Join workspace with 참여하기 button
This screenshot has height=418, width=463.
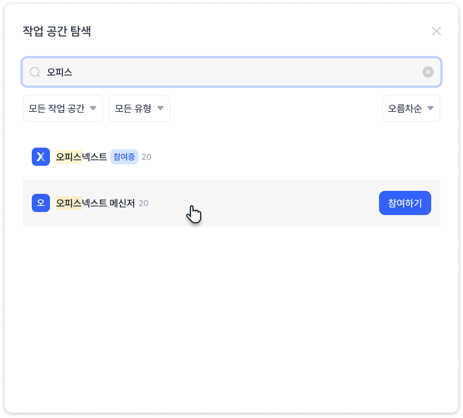click(x=405, y=203)
